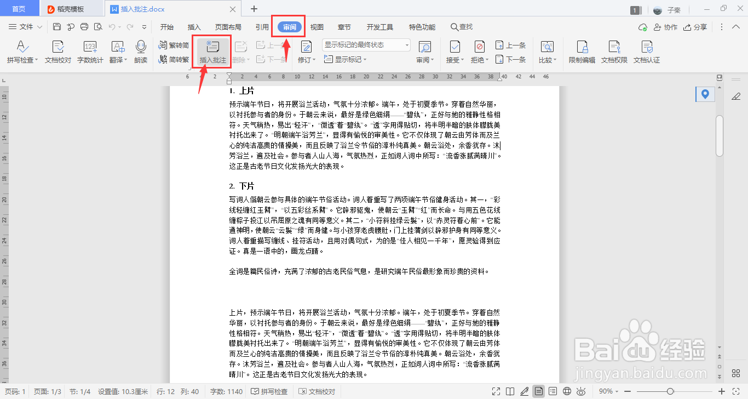Toggle 修订 track changes
Image resolution: width=748 pixels, height=399 pixels.
pos(306,53)
